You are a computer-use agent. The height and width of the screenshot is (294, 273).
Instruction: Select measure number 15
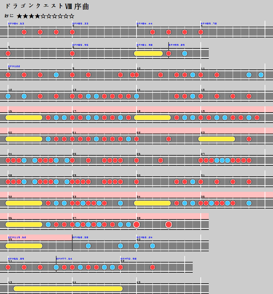pos(203,90)
